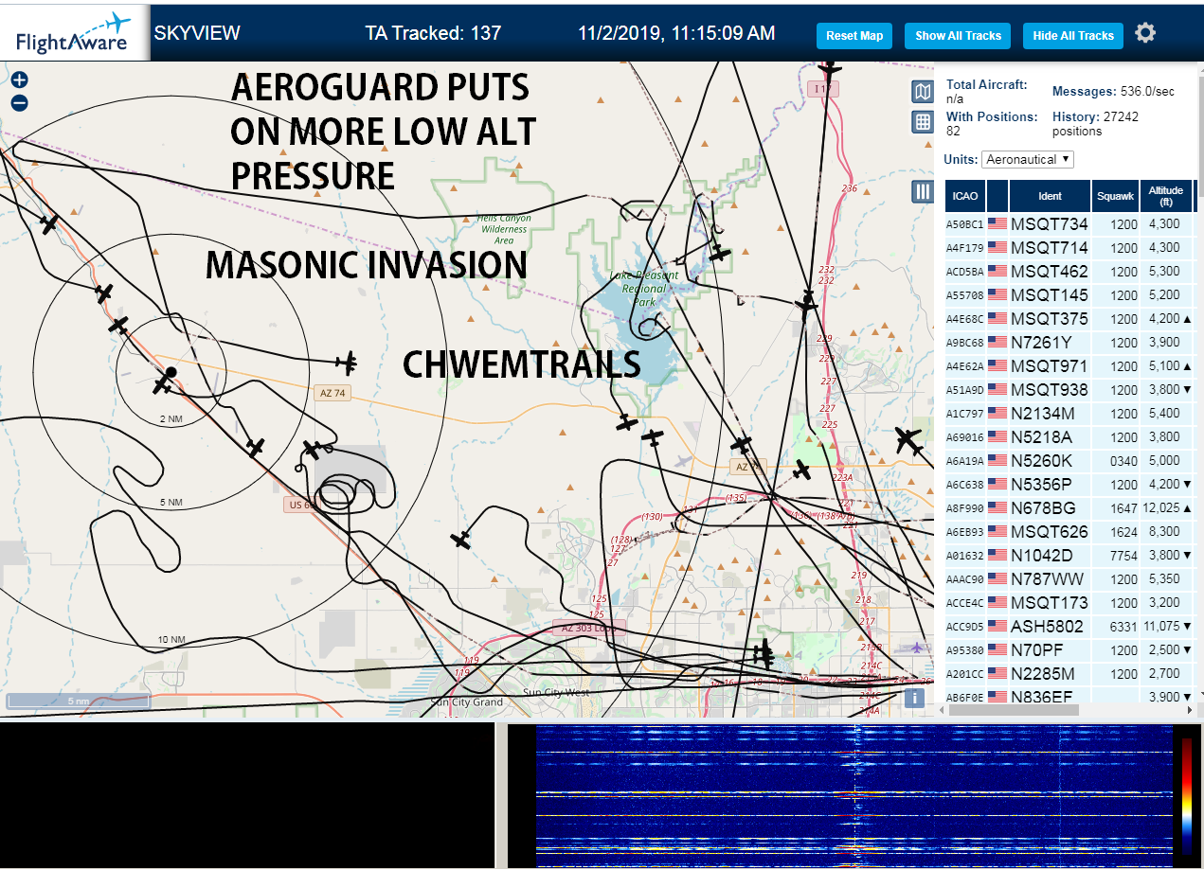1204x870 pixels.
Task: Select the aircraft icon beside the I 17 shield
Action: pyautogui.click(x=831, y=68)
